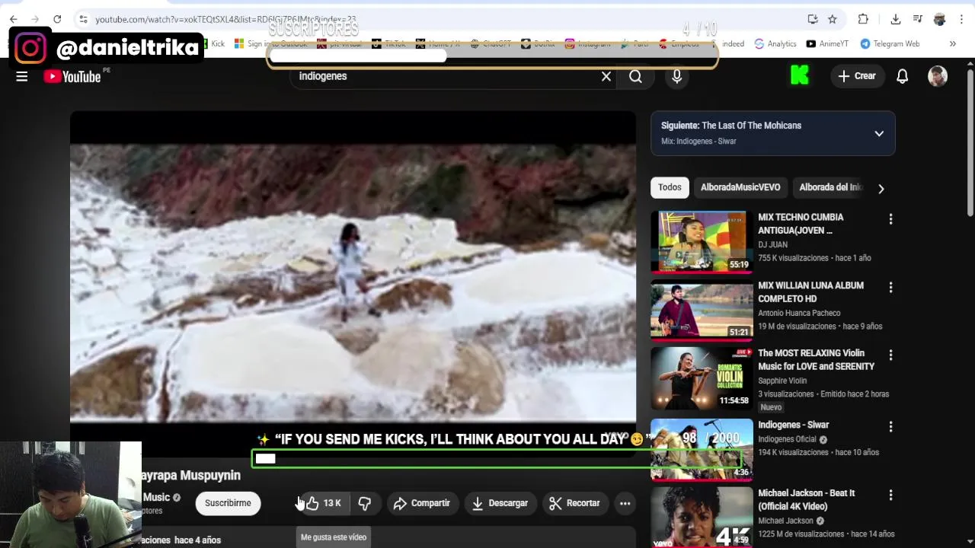This screenshot has width=975, height=548.
Task: Click channel name Antonio Huanca Pacheco
Action: click(x=799, y=313)
